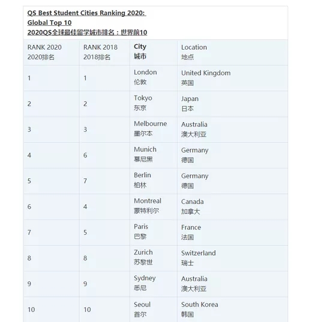Select the Switzerland location cell
Image resolution: width=330 pixels, height=322 pixels.
[x=232, y=258]
